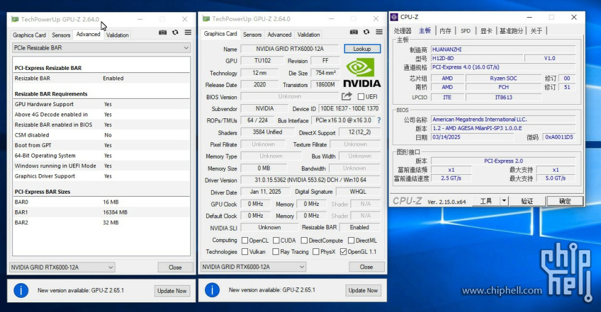601x312 pixels.
Task: Refresh icon in middle GPU-Z window
Action: [x=366, y=32]
